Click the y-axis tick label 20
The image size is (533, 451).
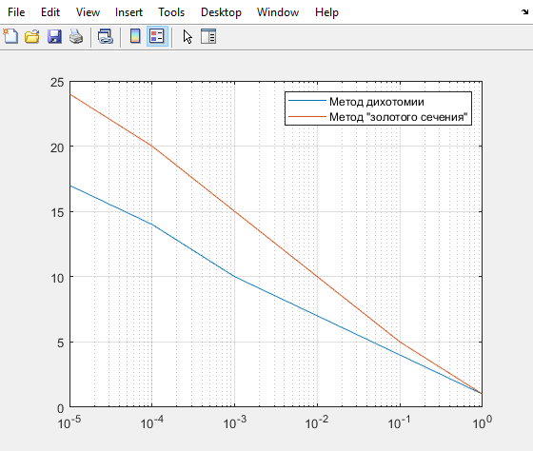pos(57,147)
